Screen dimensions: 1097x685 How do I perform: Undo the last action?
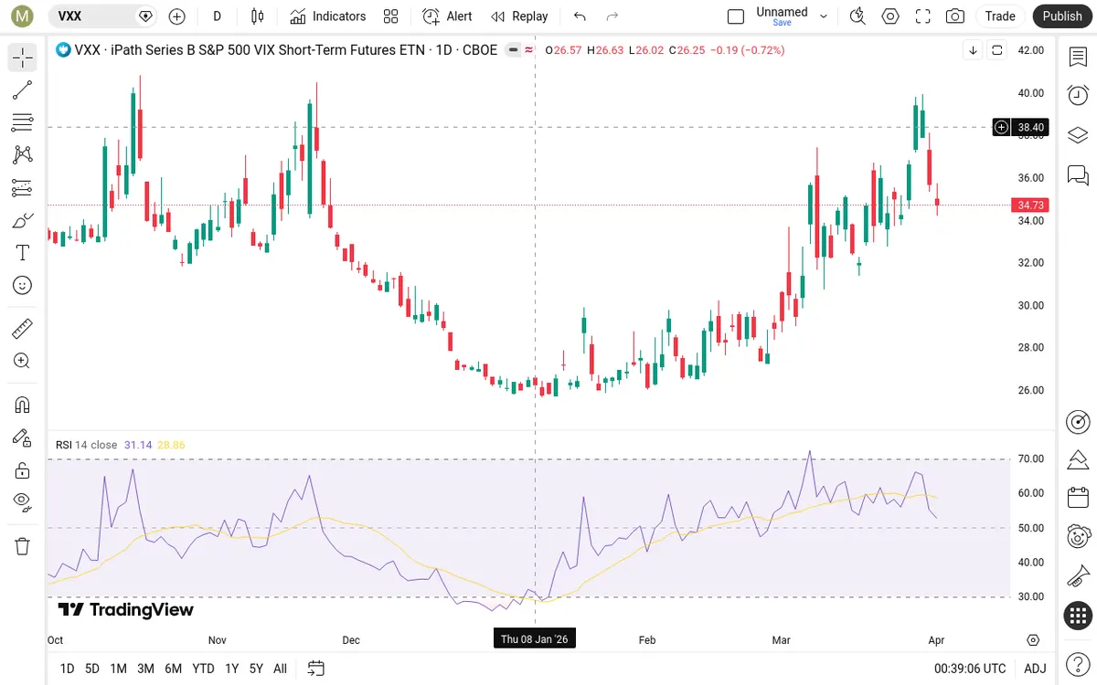click(580, 16)
